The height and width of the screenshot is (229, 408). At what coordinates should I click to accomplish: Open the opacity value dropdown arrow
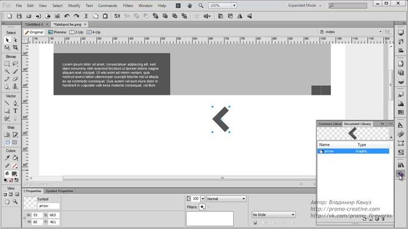[203, 198]
